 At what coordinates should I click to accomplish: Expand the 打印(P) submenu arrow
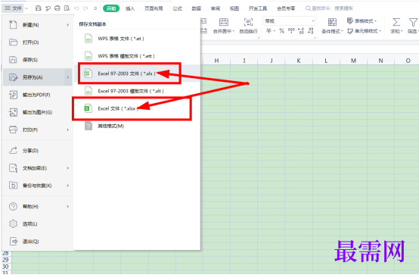(68, 130)
